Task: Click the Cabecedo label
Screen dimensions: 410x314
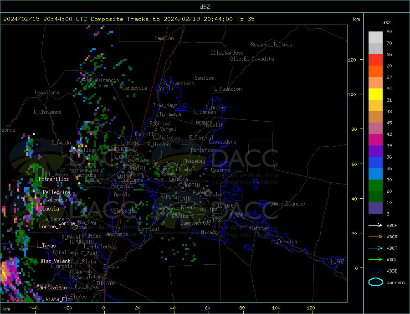Action: pyautogui.click(x=56, y=200)
